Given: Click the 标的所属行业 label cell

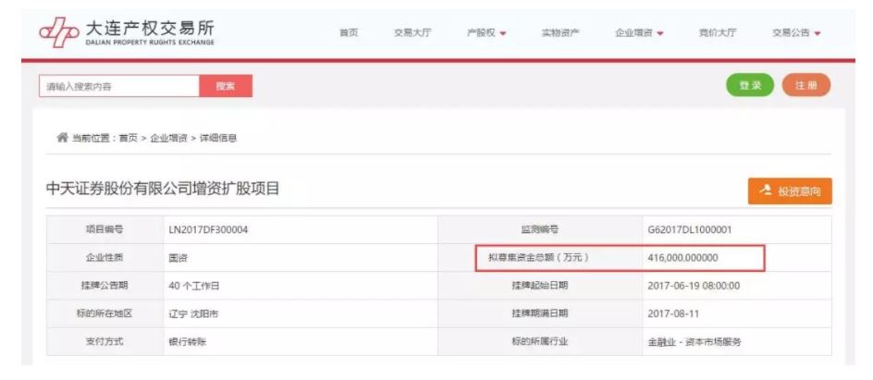Looking at the screenshot, I should point(540,341).
